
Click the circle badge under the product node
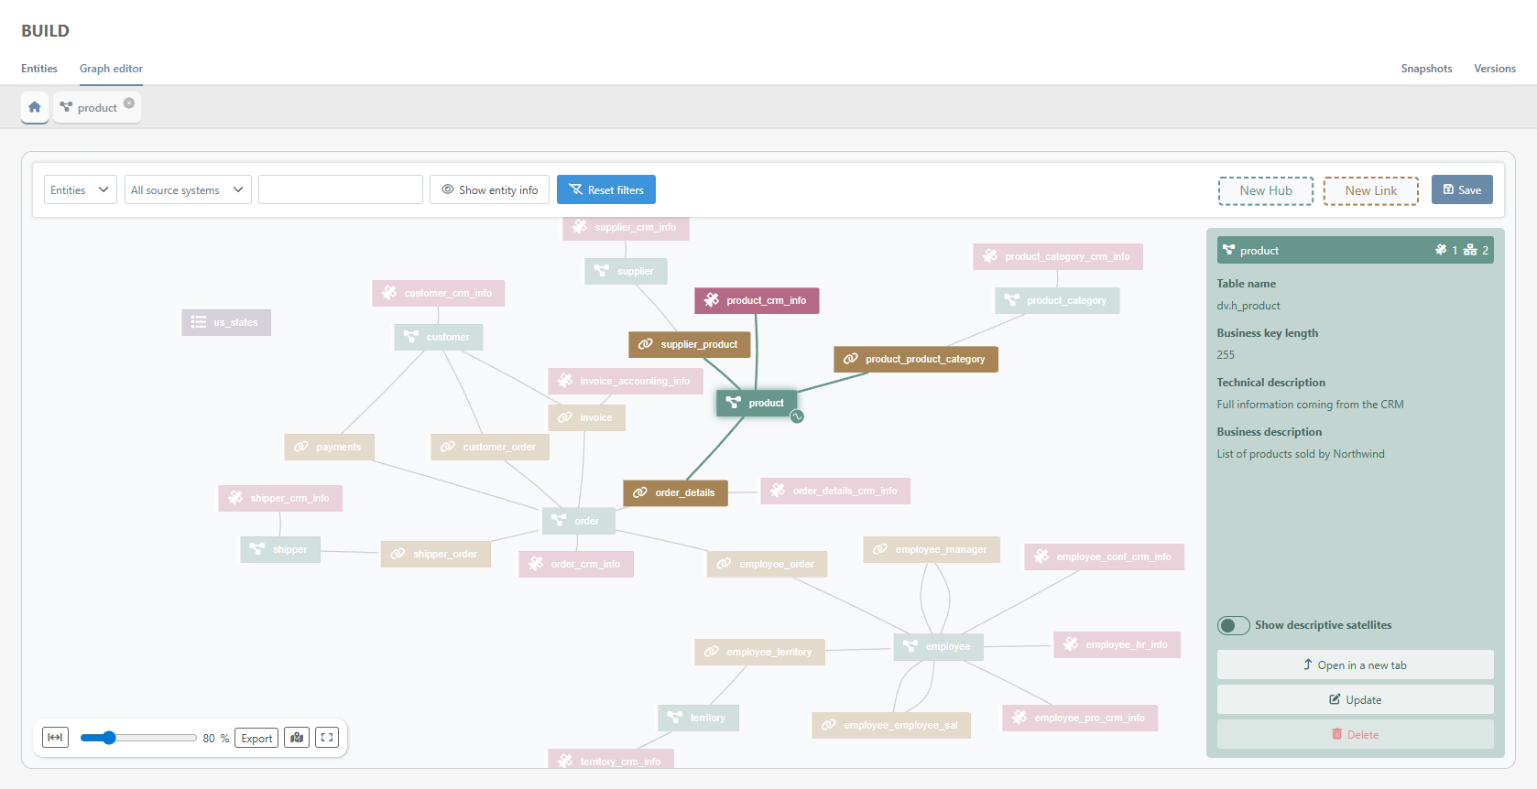point(797,416)
